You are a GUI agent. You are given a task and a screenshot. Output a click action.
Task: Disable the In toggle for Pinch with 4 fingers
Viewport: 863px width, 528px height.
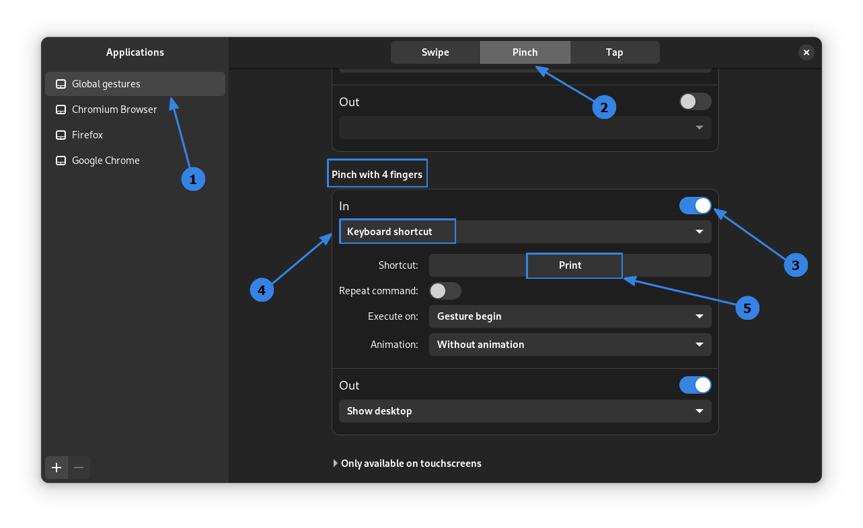click(x=695, y=206)
